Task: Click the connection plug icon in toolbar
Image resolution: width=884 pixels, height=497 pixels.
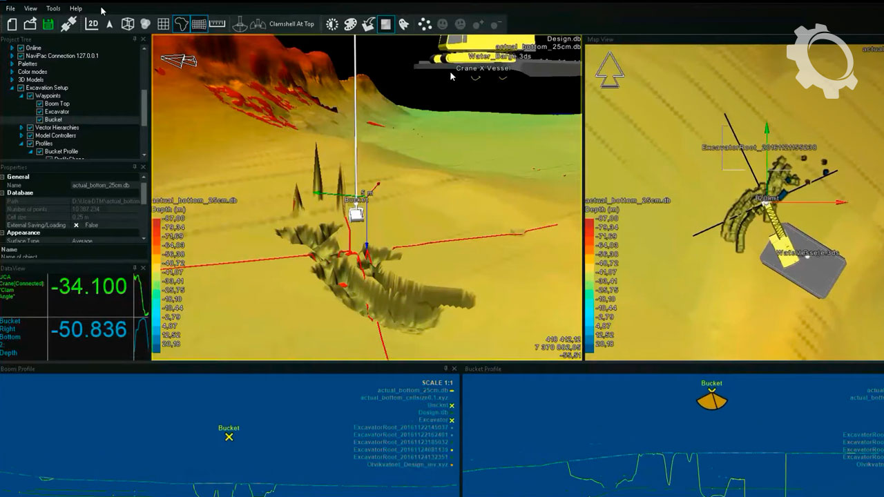Action: (68, 24)
